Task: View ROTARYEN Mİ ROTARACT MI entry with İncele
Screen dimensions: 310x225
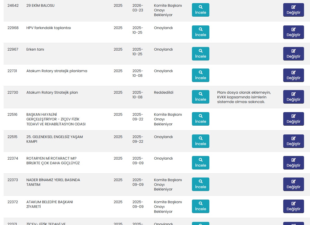Action: pyautogui.click(x=201, y=163)
